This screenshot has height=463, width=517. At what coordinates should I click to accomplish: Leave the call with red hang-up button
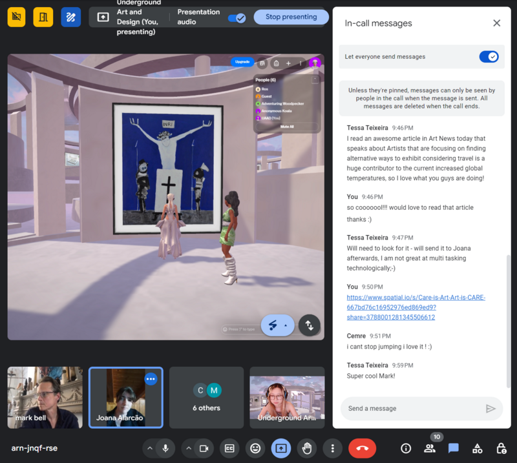coord(362,448)
